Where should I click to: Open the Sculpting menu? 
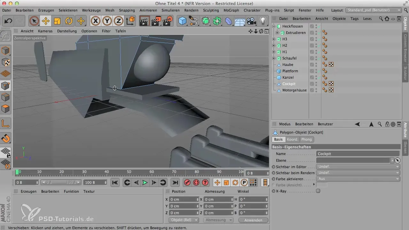coord(211,10)
